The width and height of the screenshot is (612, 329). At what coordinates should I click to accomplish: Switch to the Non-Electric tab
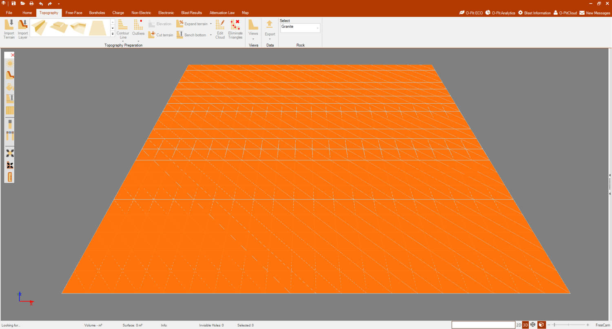(x=141, y=13)
